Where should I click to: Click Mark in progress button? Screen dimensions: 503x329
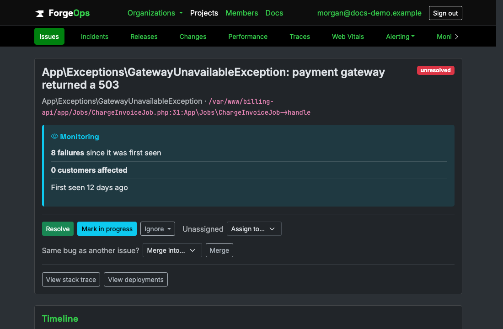107,229
